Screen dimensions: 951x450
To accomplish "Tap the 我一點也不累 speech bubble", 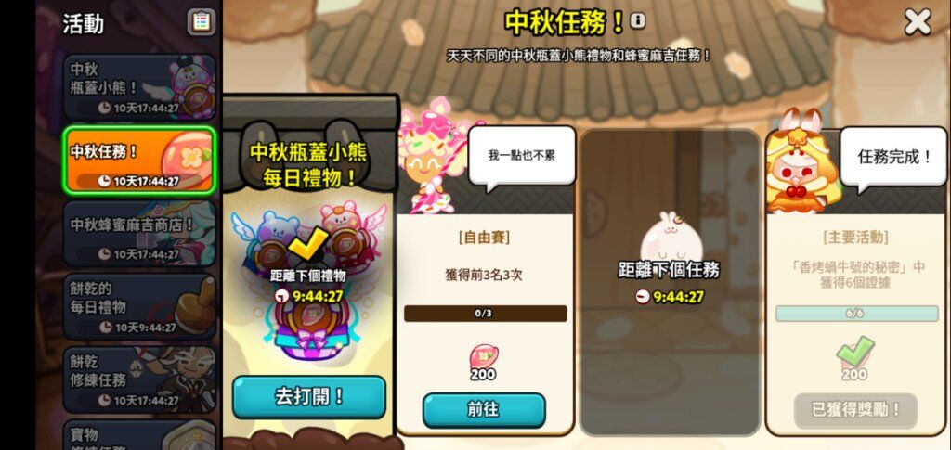I will [x=521, y=156].
